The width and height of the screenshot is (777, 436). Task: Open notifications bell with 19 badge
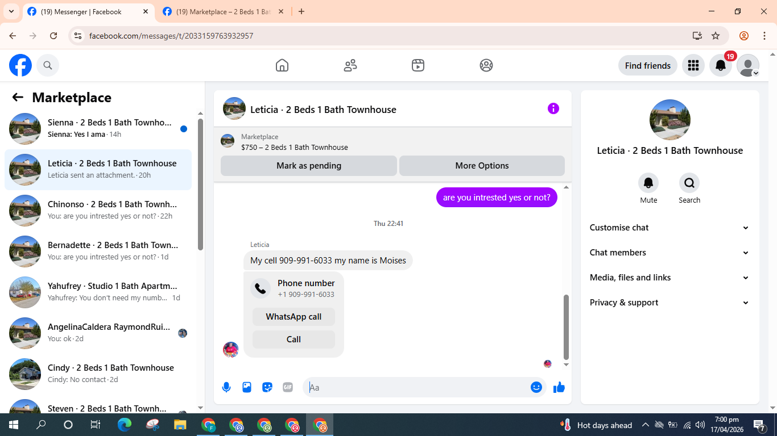721,65
